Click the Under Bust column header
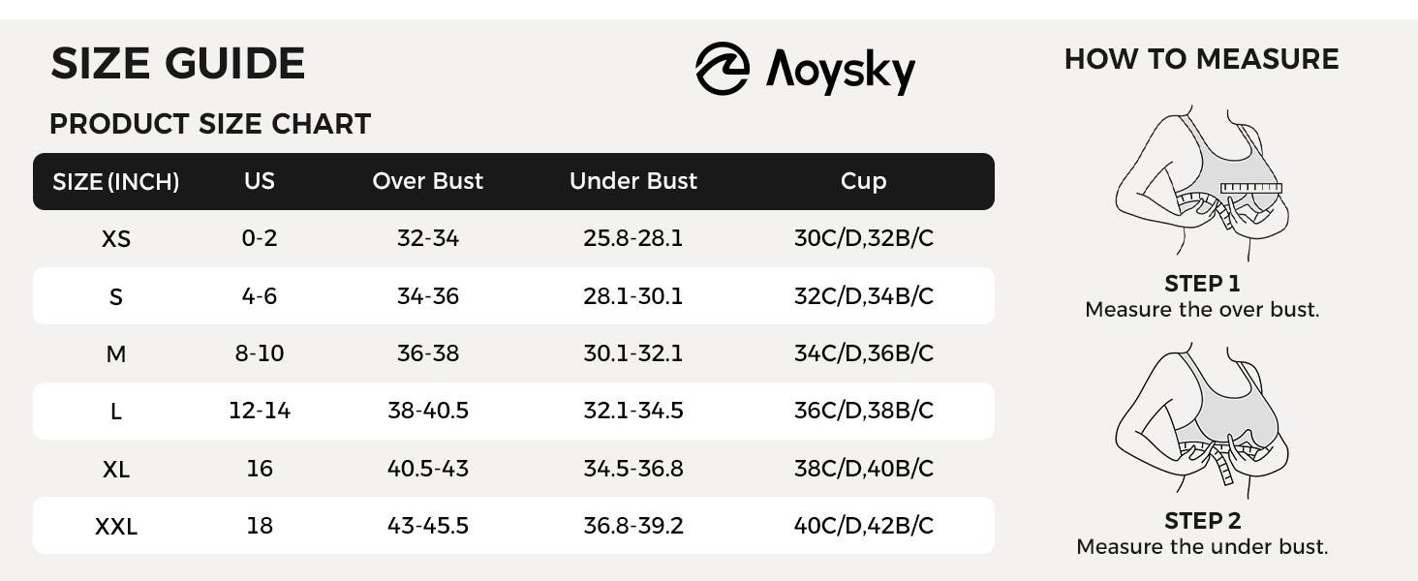 (x=633, y=181)
